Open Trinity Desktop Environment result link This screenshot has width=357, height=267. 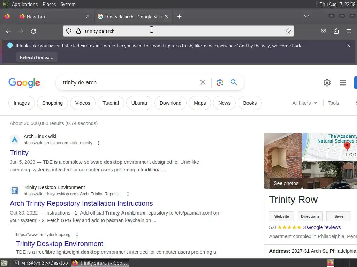[60, 244]
